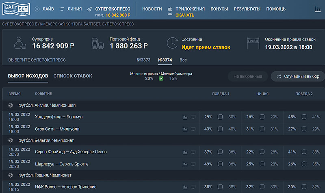This screenshot has width=325, height=193.
Task: Check Победа 1 for Хаддерсфилд — Борнмут
Action: click(220, 117)
